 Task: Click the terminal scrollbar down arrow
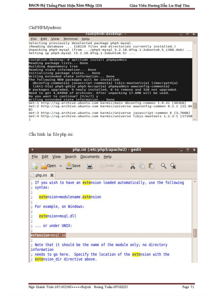click(x=195, y=119)
